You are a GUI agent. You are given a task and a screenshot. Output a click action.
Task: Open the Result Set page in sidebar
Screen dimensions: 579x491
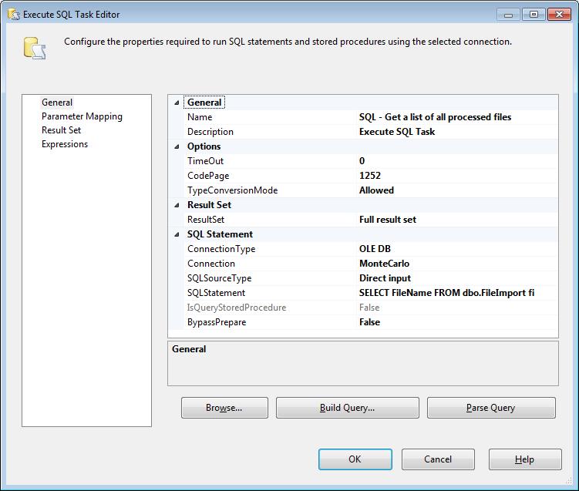coord(62,130)
